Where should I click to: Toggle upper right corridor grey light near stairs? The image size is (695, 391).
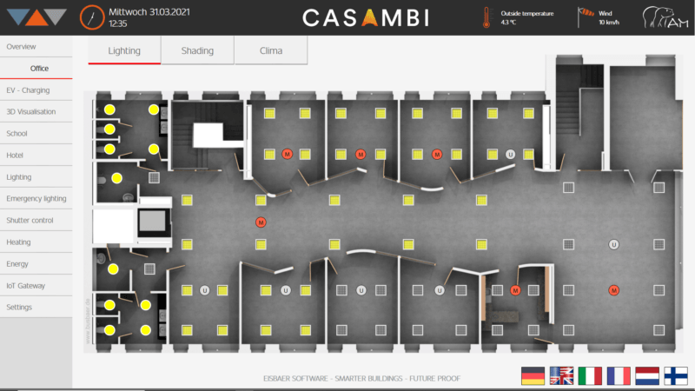click(x=568, y=188)
